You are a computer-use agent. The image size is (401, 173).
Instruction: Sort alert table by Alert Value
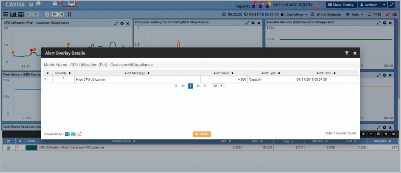[224, 73]
